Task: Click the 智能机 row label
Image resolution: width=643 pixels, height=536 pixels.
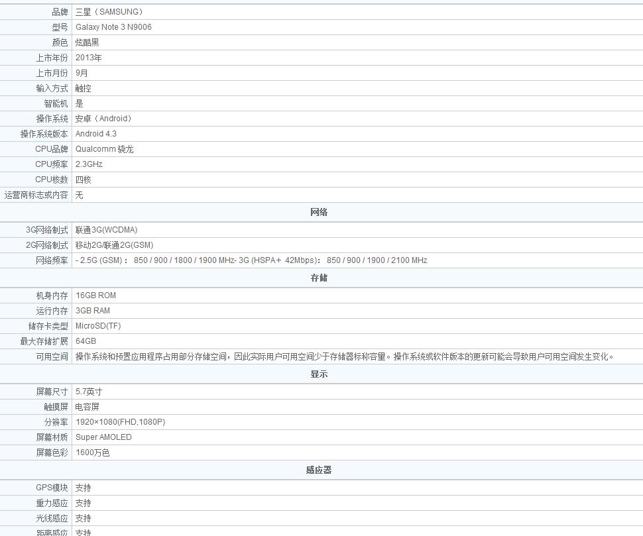Action: click(x=56, y=103)
